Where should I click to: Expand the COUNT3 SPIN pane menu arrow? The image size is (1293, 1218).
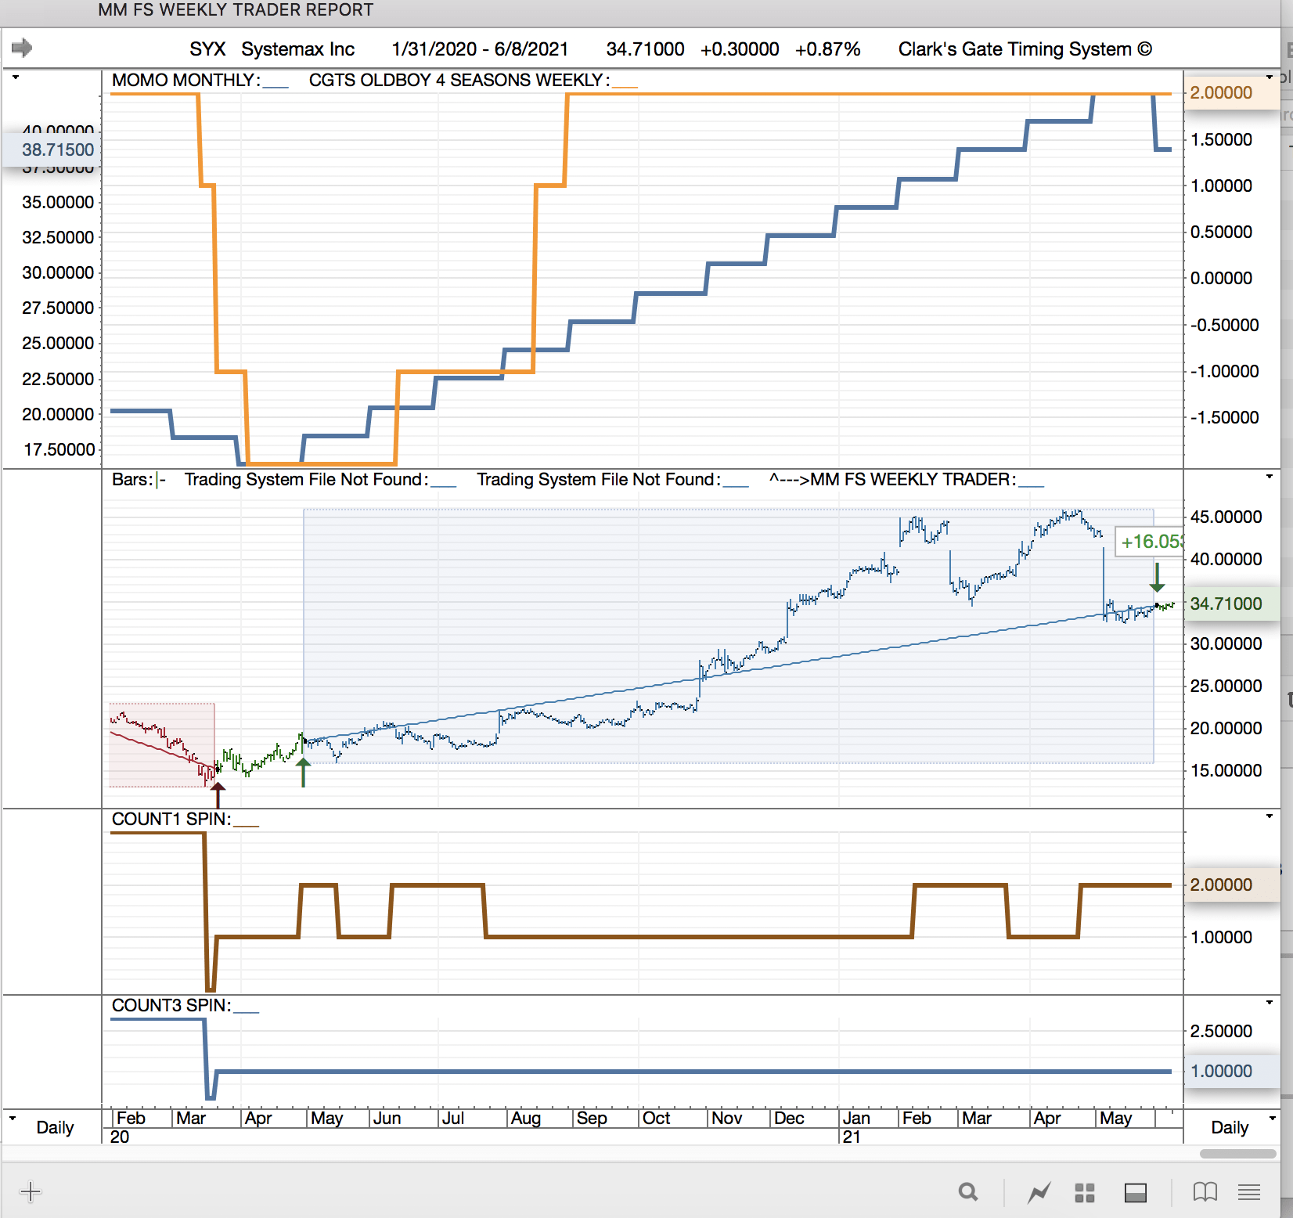(x=1269, y=1003)
